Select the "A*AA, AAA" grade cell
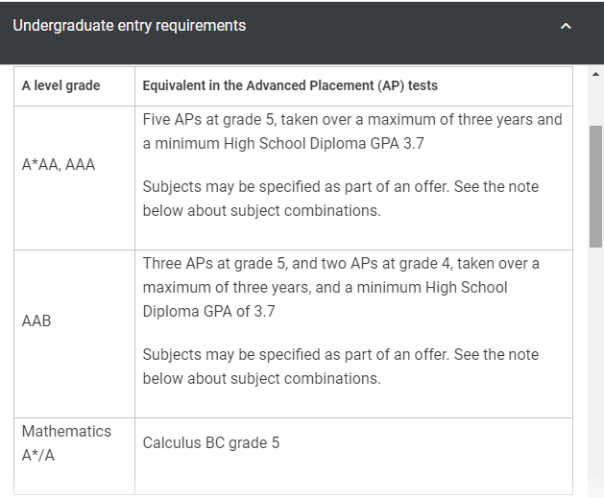Viewport: 604px width, 498px height. [x=59, y=164]
